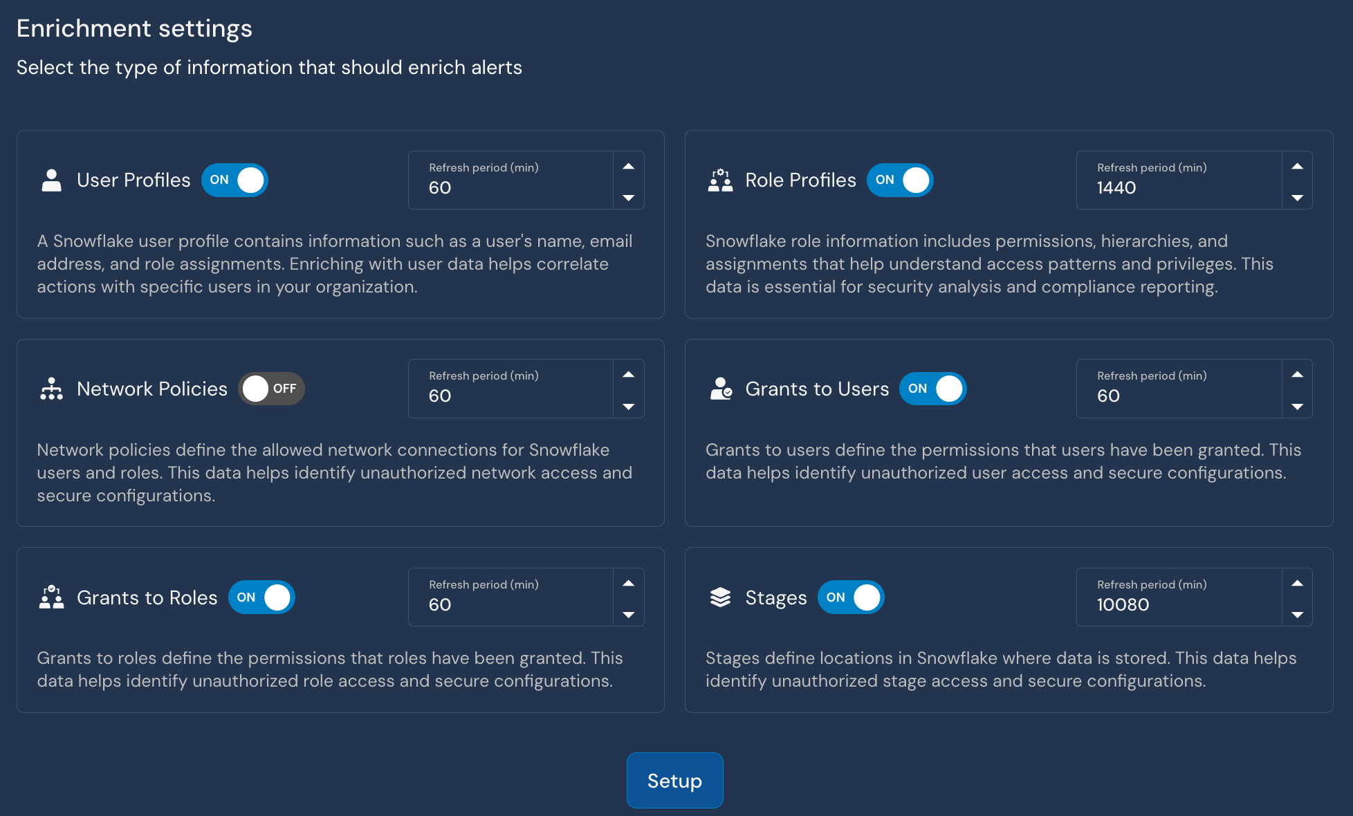1353x816 pixels.
Task: Click the Grants to Roles icon
Action: 52,597
